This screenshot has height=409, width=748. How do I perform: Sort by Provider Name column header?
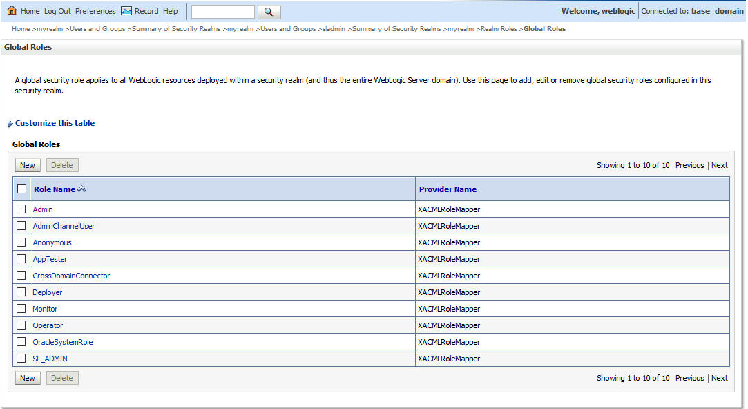click(x=448, y=189)
